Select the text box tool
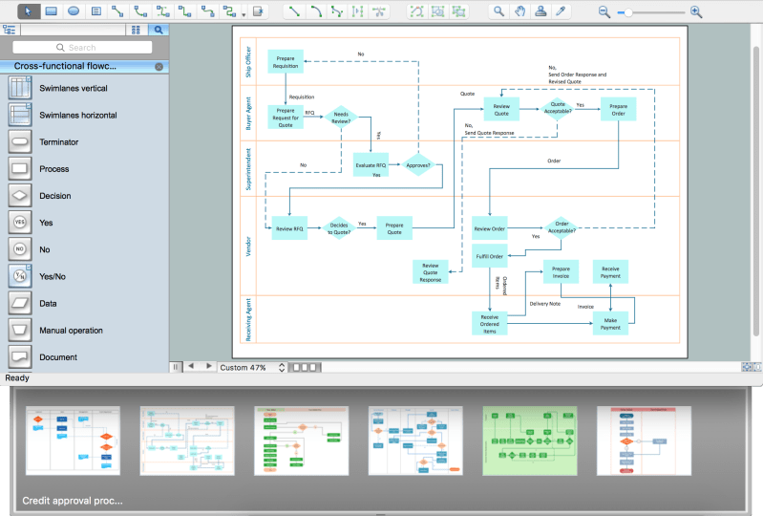Image resolution: width=763 pixels, height=516 pixels. tap(96, 11)
